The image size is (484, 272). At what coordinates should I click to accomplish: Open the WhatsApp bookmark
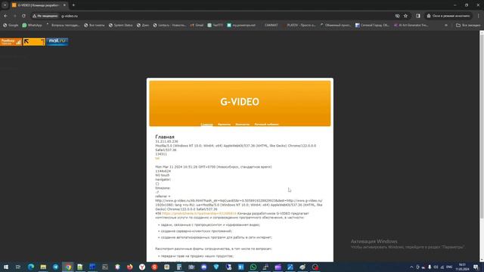point(32,25)
